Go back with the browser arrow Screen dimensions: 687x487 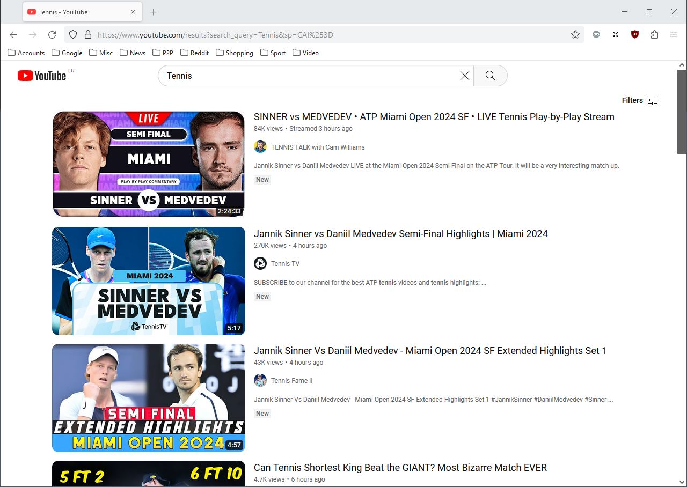(13, 35)
